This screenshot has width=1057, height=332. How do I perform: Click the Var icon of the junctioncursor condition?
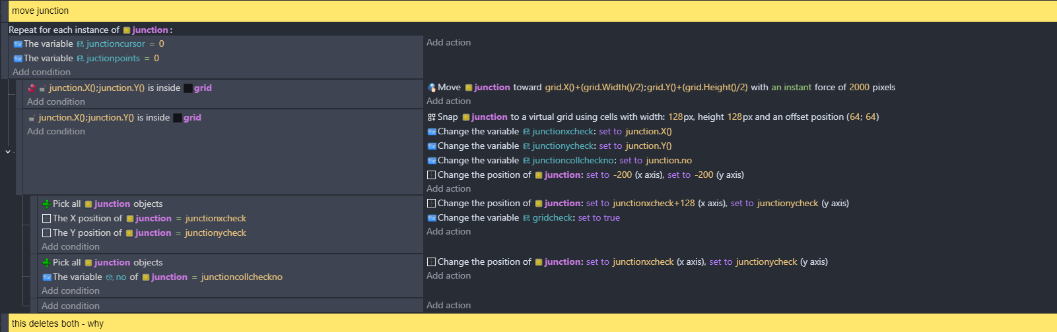[x=18, y=44]
